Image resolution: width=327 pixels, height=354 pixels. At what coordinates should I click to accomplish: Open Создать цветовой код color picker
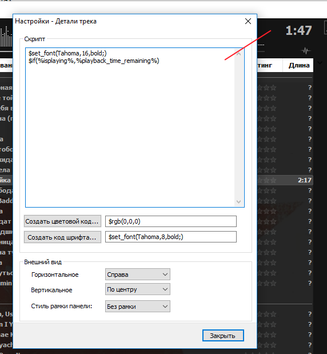tap(62, 221)
